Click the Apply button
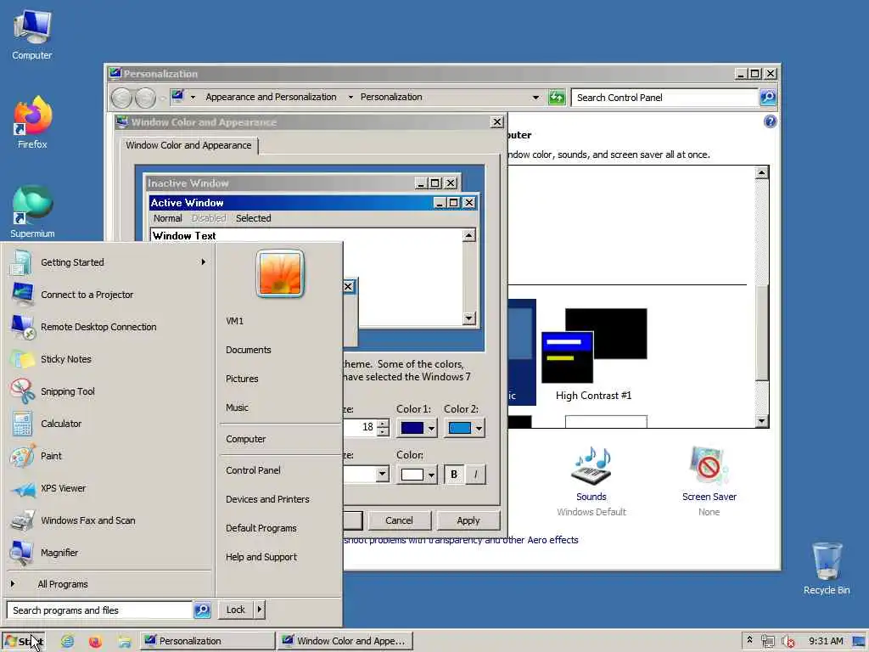This screenshot has height=652, width=869. point(468,520)
